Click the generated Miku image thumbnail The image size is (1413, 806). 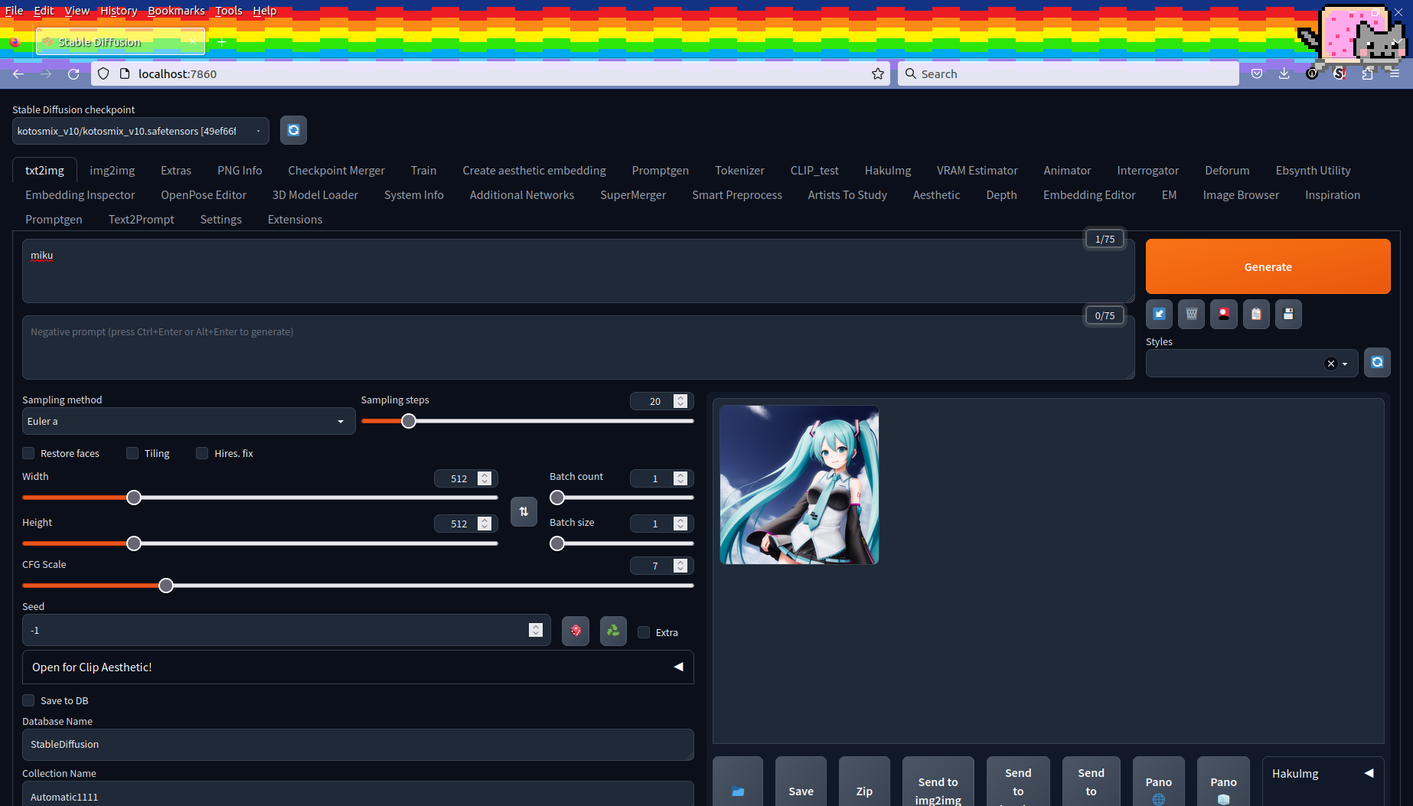[x=799, y=485]
